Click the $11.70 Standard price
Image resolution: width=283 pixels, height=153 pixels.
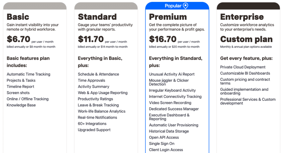click(x=91, y=39)
